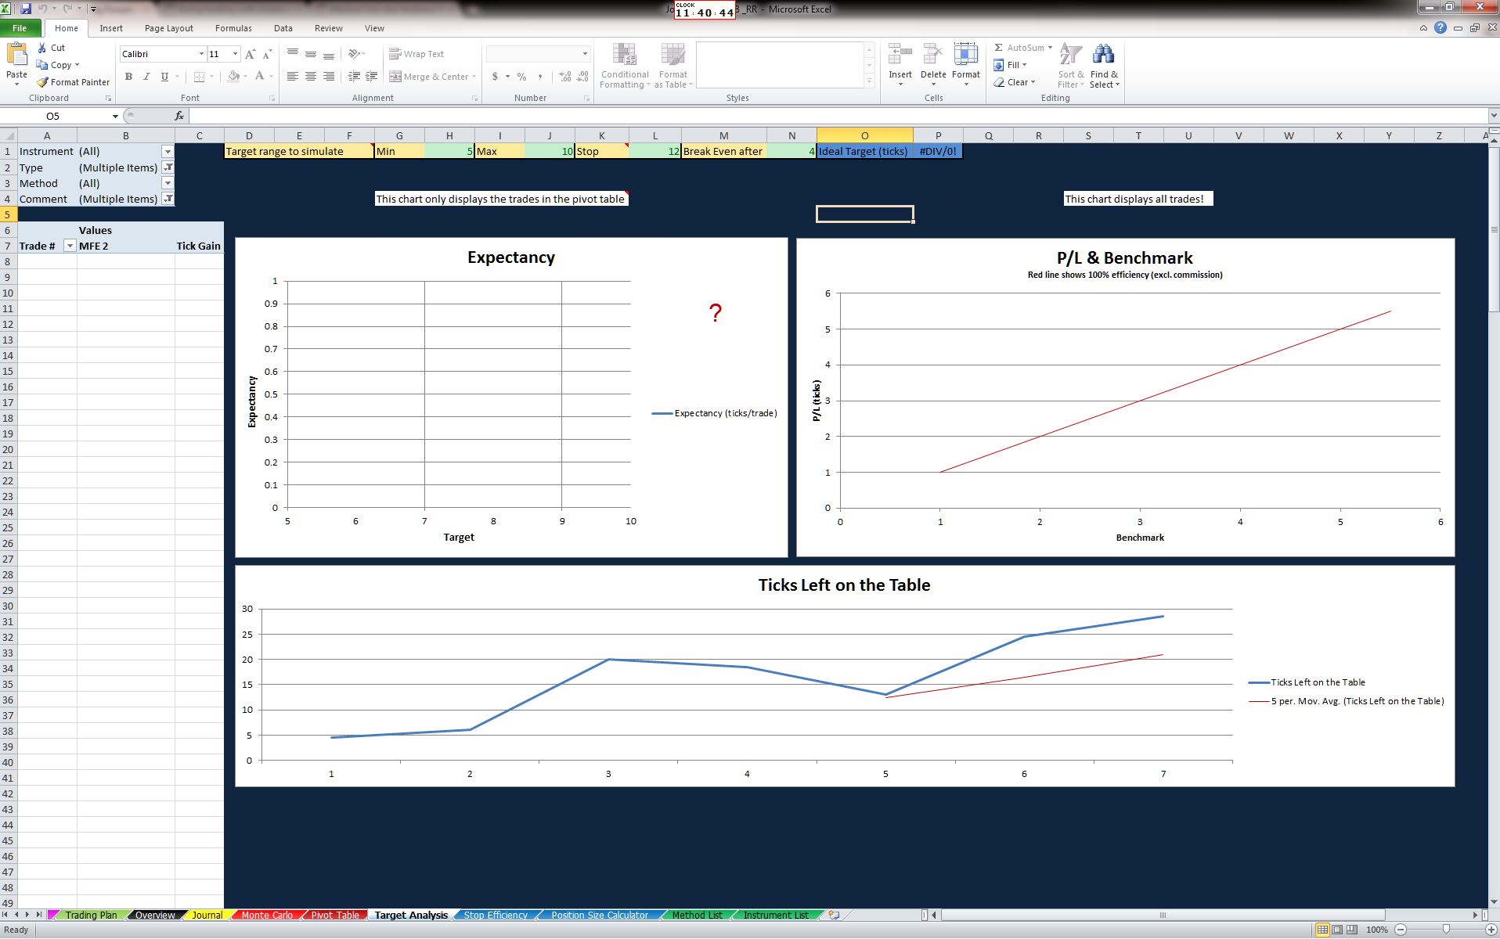
Task: Switch to the Insert ribbon tab
Action: [x=111, y=28]
